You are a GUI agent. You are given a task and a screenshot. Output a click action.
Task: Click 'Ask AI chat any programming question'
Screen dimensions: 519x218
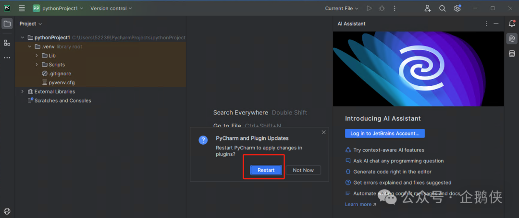(x=398, y=161)
